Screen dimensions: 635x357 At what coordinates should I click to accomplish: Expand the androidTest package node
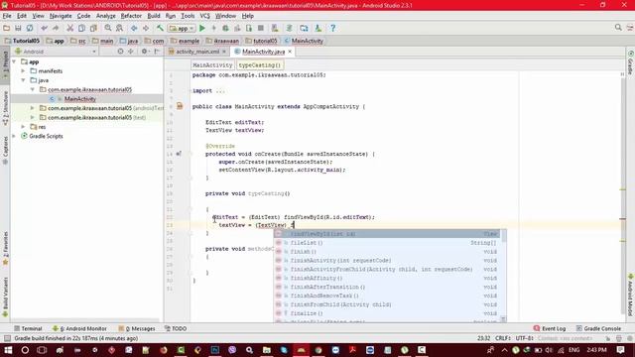[33, 108]
